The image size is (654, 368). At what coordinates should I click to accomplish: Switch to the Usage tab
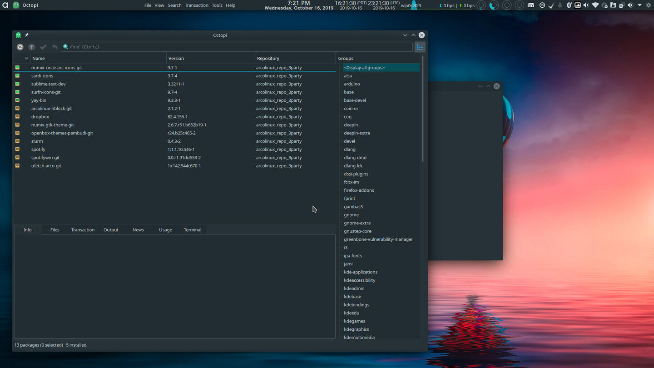(x=165, y=230)
